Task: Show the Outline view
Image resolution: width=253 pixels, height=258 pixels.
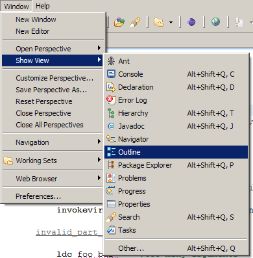Action: click(176, 152)
